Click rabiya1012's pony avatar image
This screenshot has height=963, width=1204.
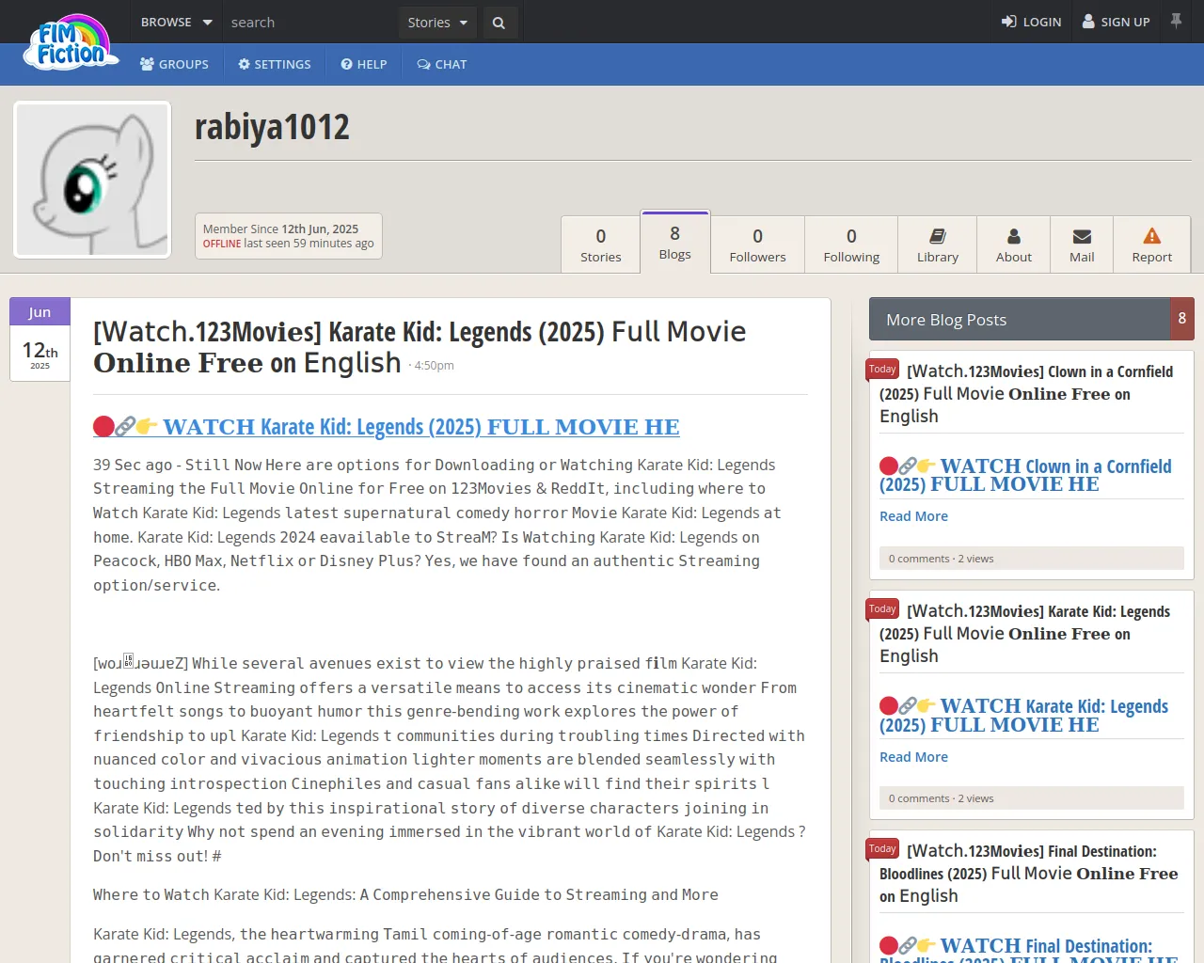(x=92, y=180)
